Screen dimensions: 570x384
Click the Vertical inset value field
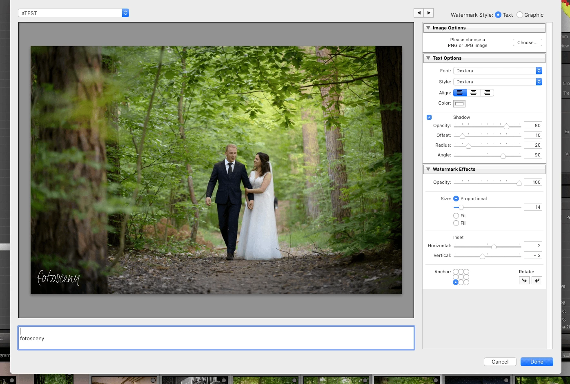click(x=533, y=255)
